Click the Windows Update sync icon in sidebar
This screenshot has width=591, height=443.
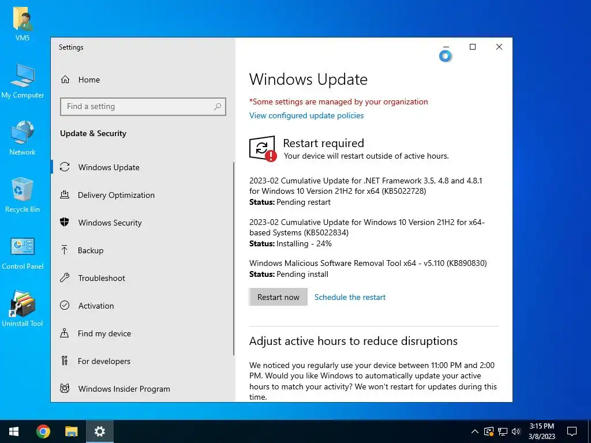click(65, 167)
